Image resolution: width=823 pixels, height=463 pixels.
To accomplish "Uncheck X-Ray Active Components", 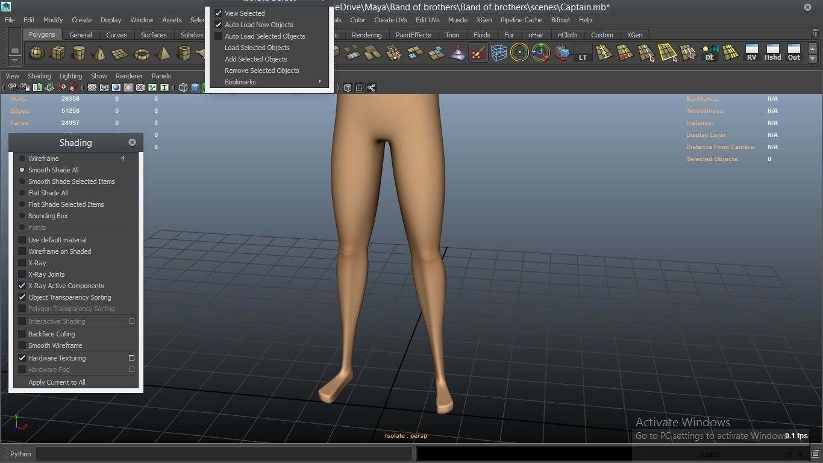I will [x=22, y=286].
